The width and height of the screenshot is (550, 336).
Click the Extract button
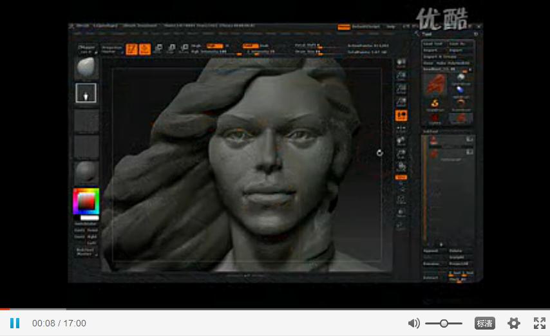click(x=434, y=277)
